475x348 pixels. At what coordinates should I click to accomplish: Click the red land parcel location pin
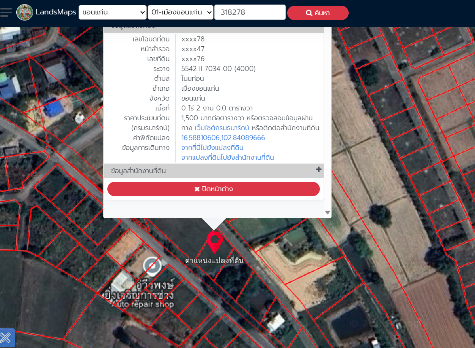[x=214, y=241]
